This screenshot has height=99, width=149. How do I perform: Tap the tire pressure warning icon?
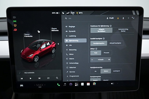point(15,25)
